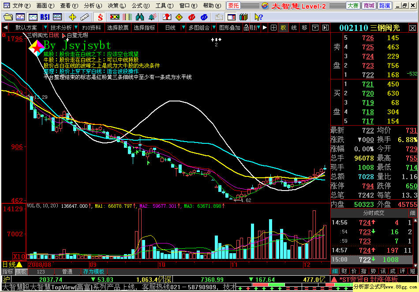Close the 002110 quote side panel

coord(412,28)
